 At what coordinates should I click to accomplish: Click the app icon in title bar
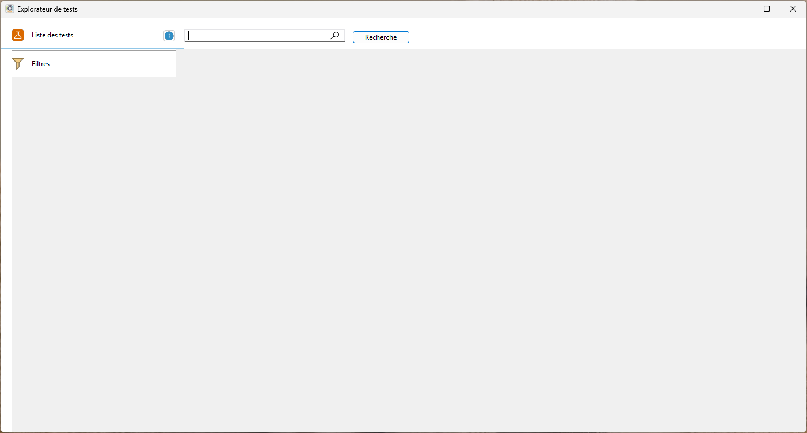tap(9, 9)
